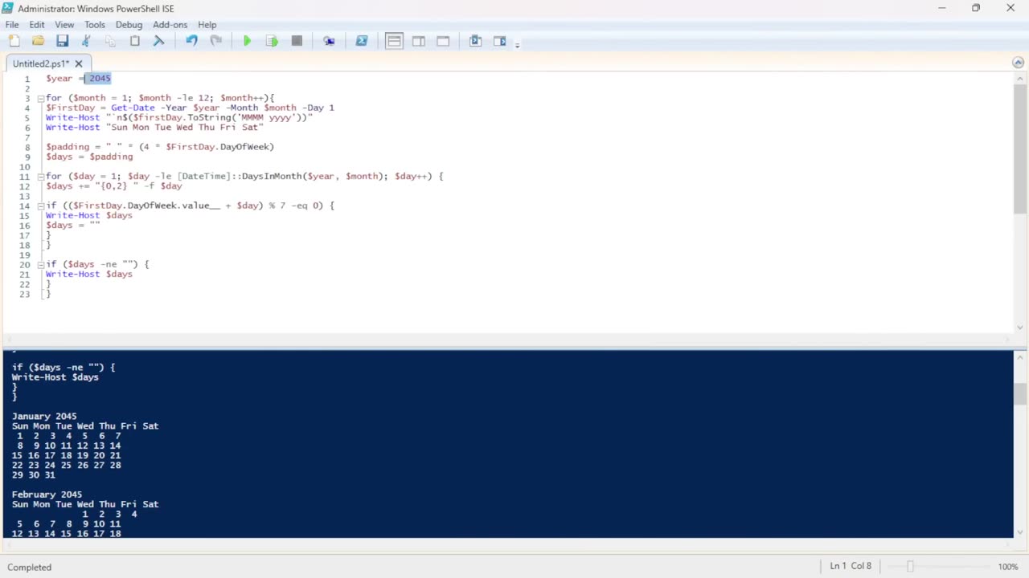Image resolution: width=1029 pixels, height=578 pixels.
Task: Click PowerShell ISE title bar icon
Action: click(x=8, y=8)
